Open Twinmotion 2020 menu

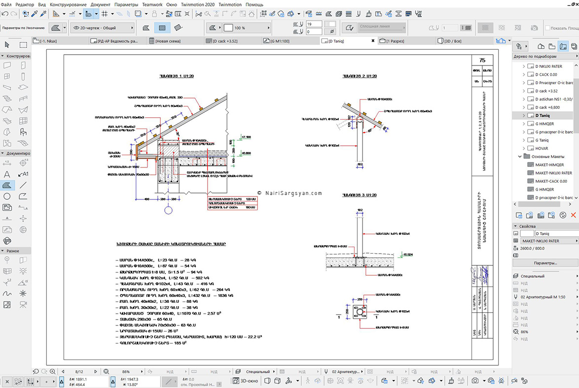[x=198, y=4]
